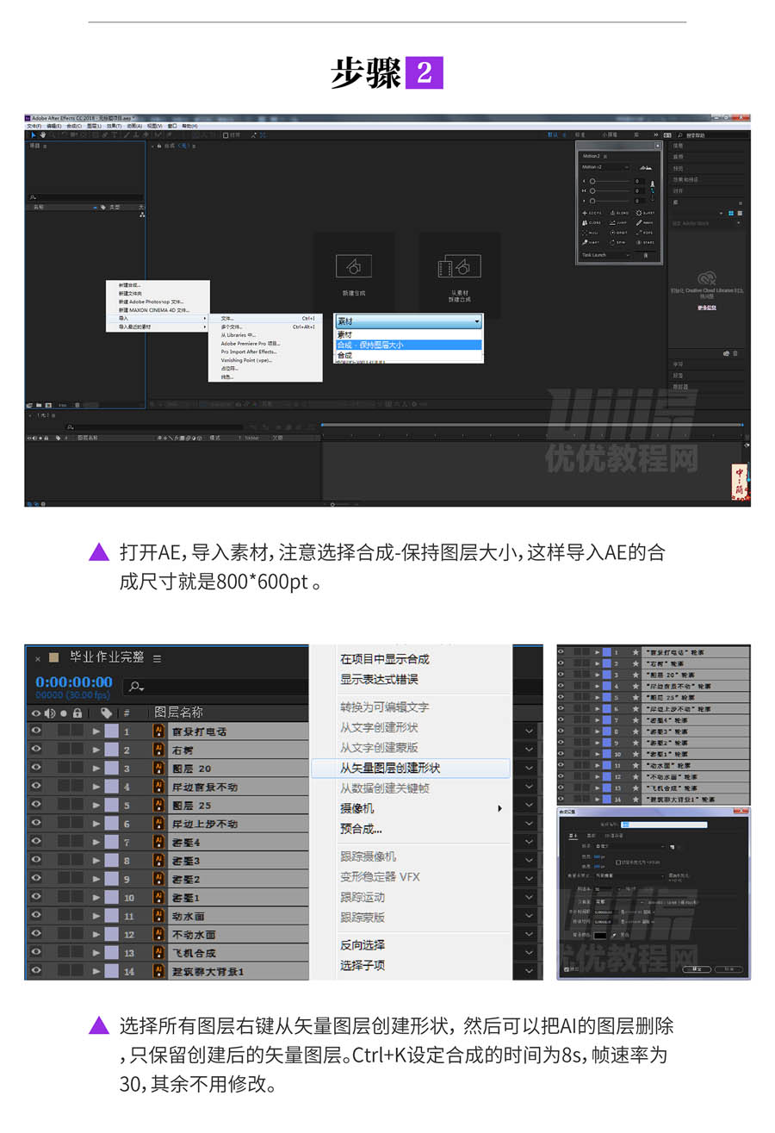Choose 在项目中显示合成 in context menu
The height and width of the screenshot is (1133, 775).
coord(384,659)
